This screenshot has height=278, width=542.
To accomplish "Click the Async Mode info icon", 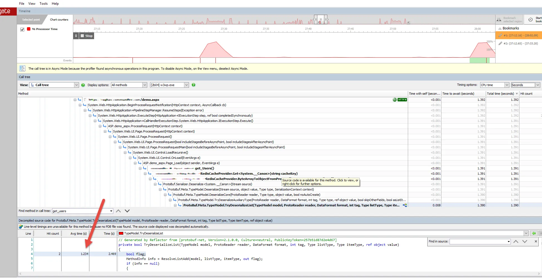I will click(x=22, y=68).
